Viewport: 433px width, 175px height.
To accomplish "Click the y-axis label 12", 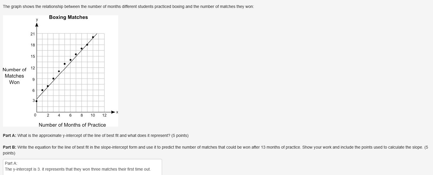I will [33, 68].
